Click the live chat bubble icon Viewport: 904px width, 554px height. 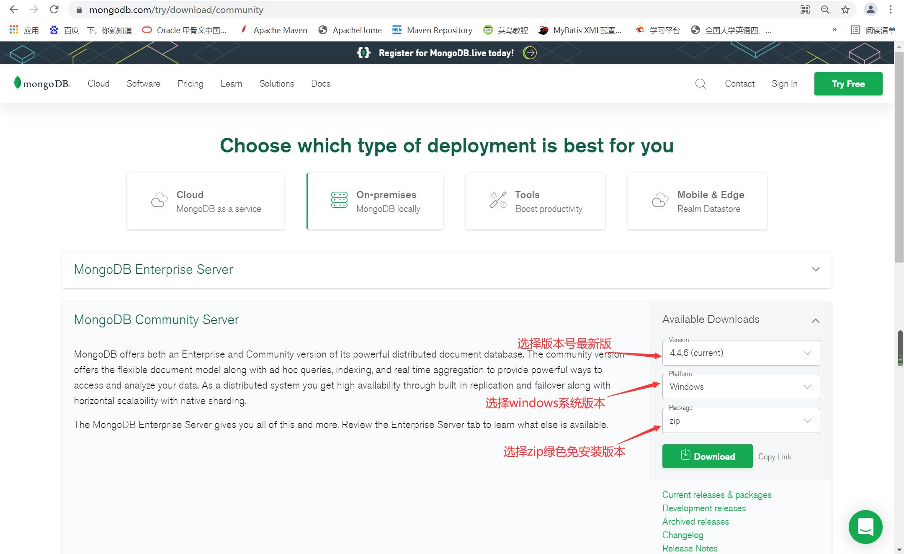tap(865, 526)
